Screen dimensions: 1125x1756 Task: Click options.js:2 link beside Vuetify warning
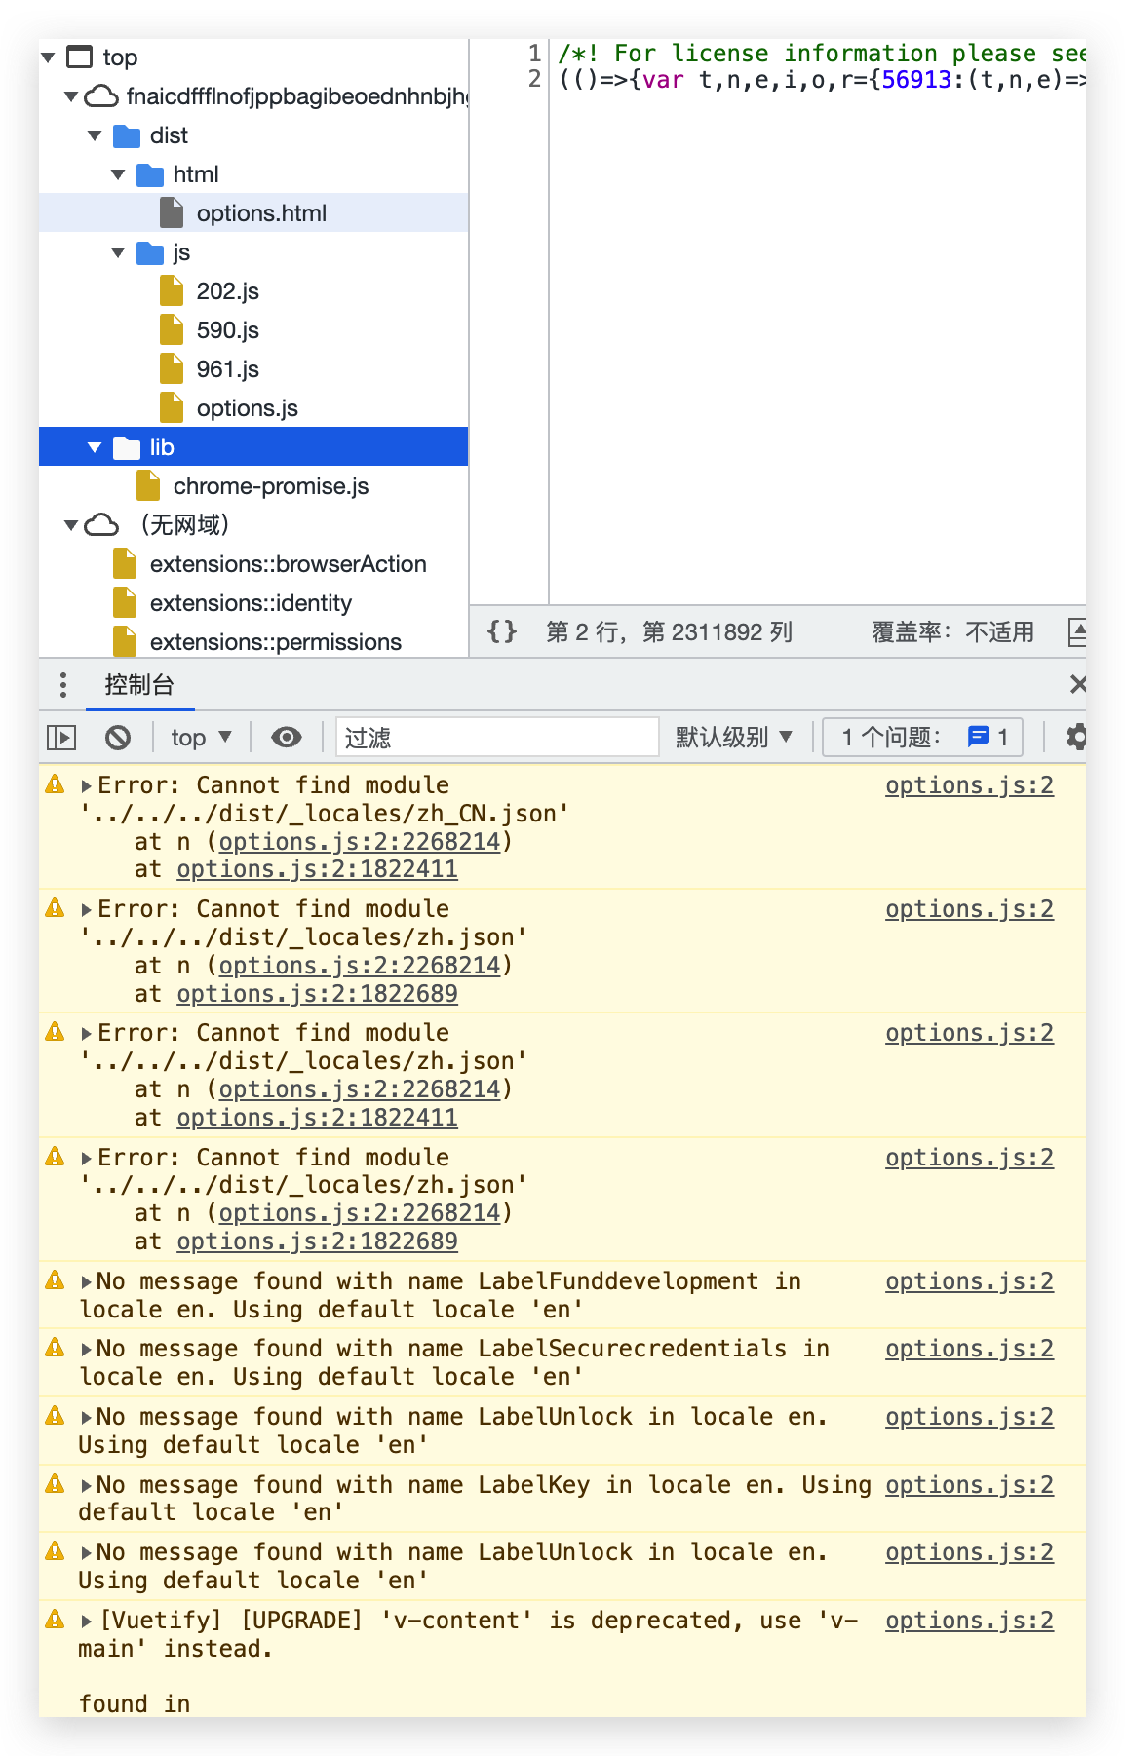[969, 1621]
